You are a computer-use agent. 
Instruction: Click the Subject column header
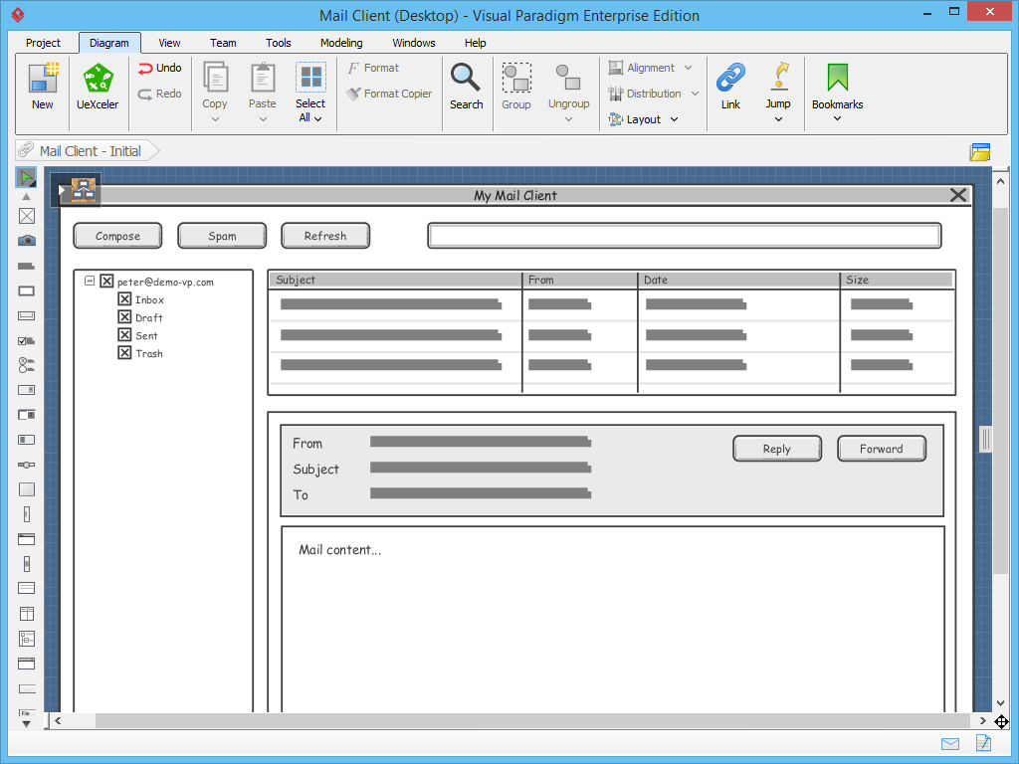point(395,280)
